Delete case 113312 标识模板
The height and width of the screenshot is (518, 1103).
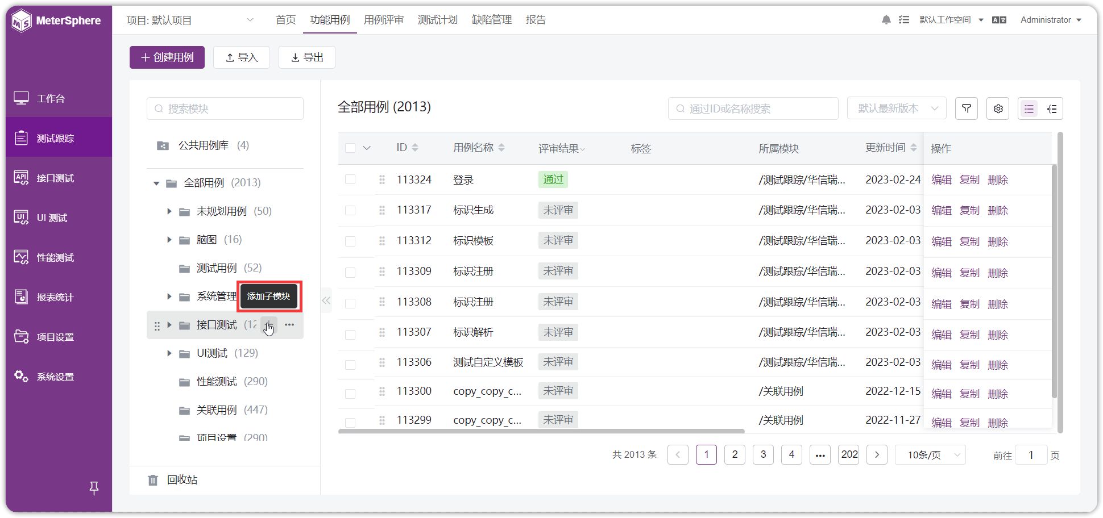[998, 242]
